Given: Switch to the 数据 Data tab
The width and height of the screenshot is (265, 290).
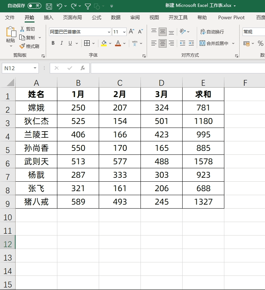Looking at the screenshot, I should coord(116,17).
